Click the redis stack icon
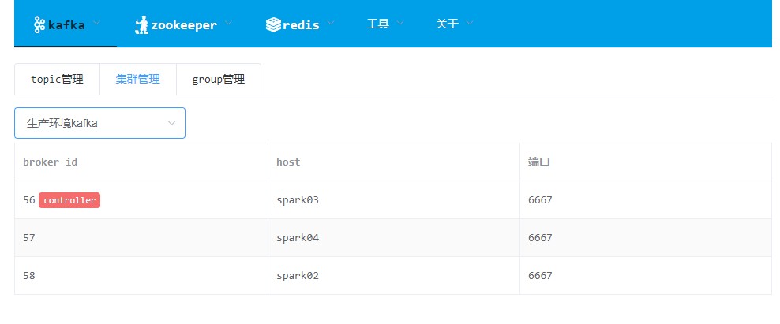Screen dimensions: 780x324 click(273, 24)
